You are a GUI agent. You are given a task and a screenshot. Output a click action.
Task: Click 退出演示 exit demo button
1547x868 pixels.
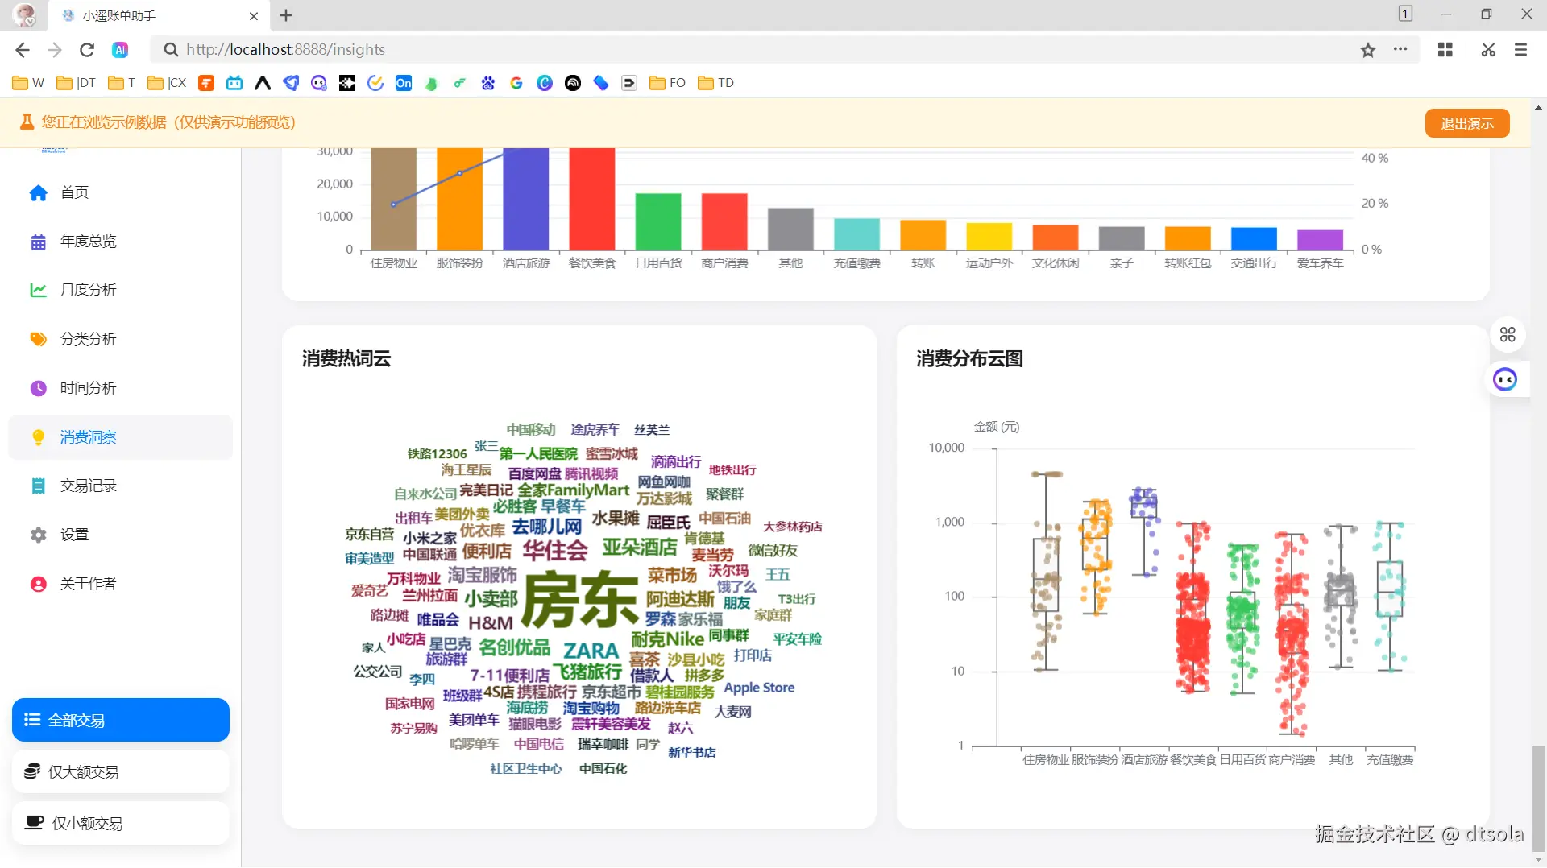(x=1467, y=123)
